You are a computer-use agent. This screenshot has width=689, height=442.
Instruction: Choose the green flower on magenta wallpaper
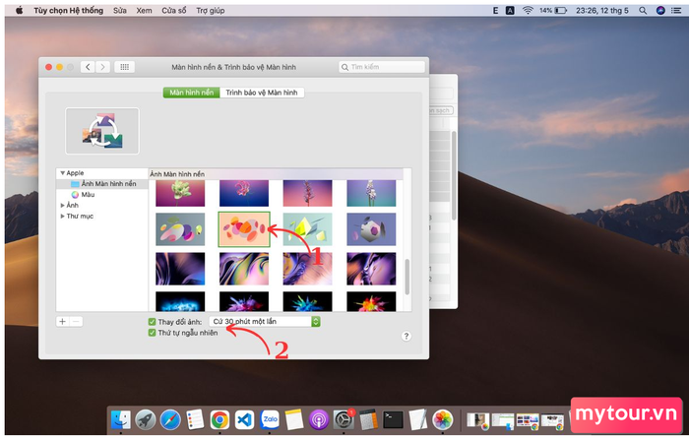click(180, 193)
